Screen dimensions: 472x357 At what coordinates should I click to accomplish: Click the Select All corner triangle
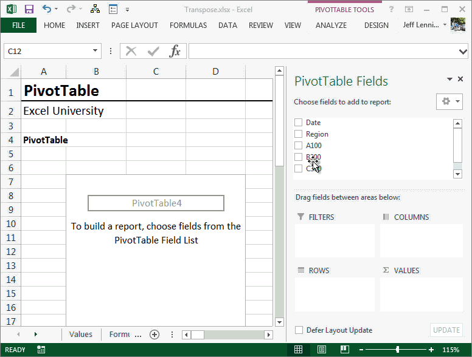[13, 72]
